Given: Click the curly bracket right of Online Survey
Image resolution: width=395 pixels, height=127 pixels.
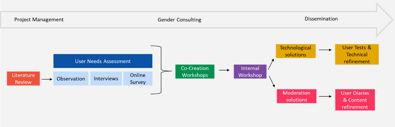Looking at the screenshot, I should pos(162,70).
